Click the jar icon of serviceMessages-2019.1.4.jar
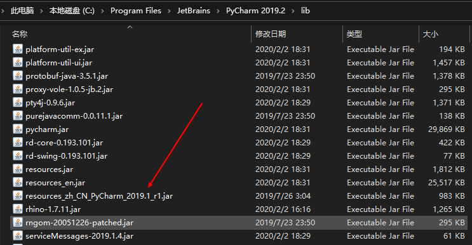 click(x=18, y=235)
